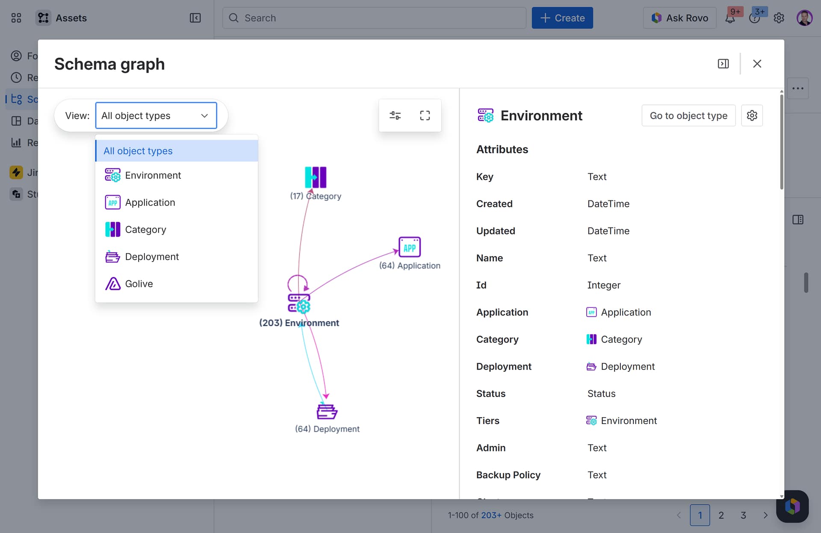Open the top bar settings gear
Screen dimensions: 821x533
(x=779, y=18)
